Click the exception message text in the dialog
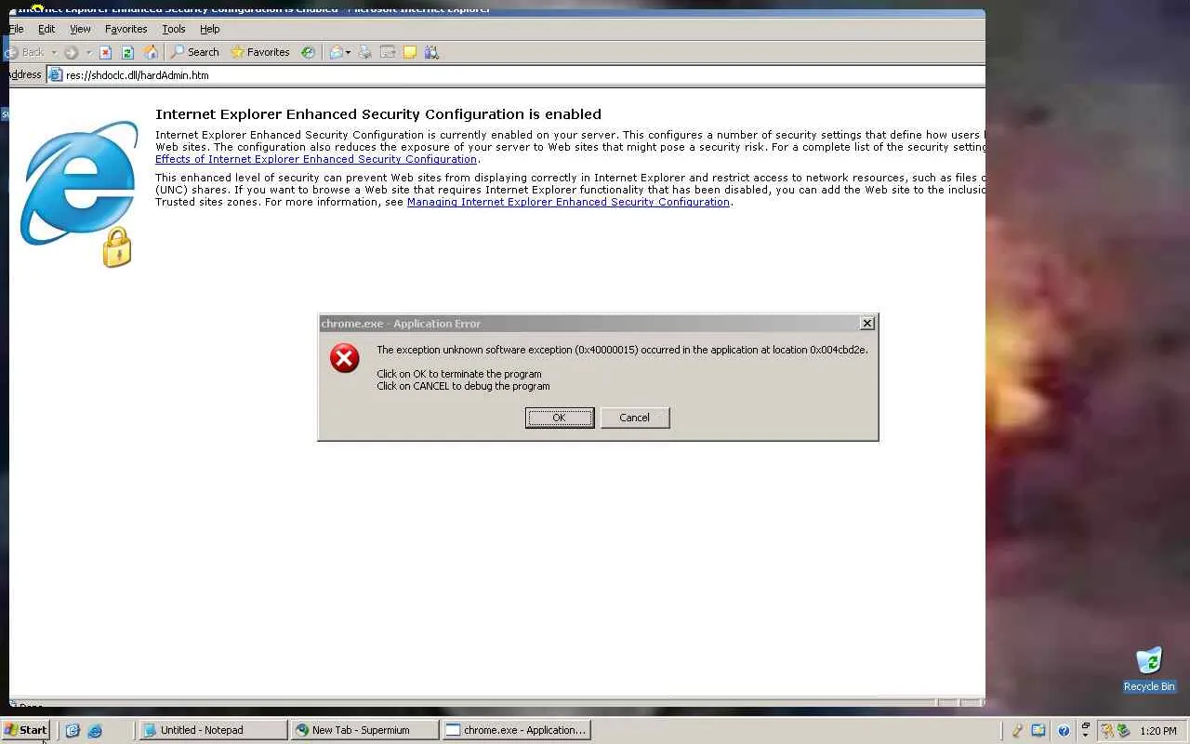This screenshot has width=1190, height=744. coord(622,350)
